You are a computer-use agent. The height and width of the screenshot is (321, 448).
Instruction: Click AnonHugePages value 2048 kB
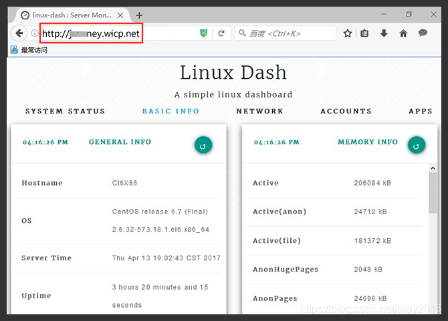368,270
